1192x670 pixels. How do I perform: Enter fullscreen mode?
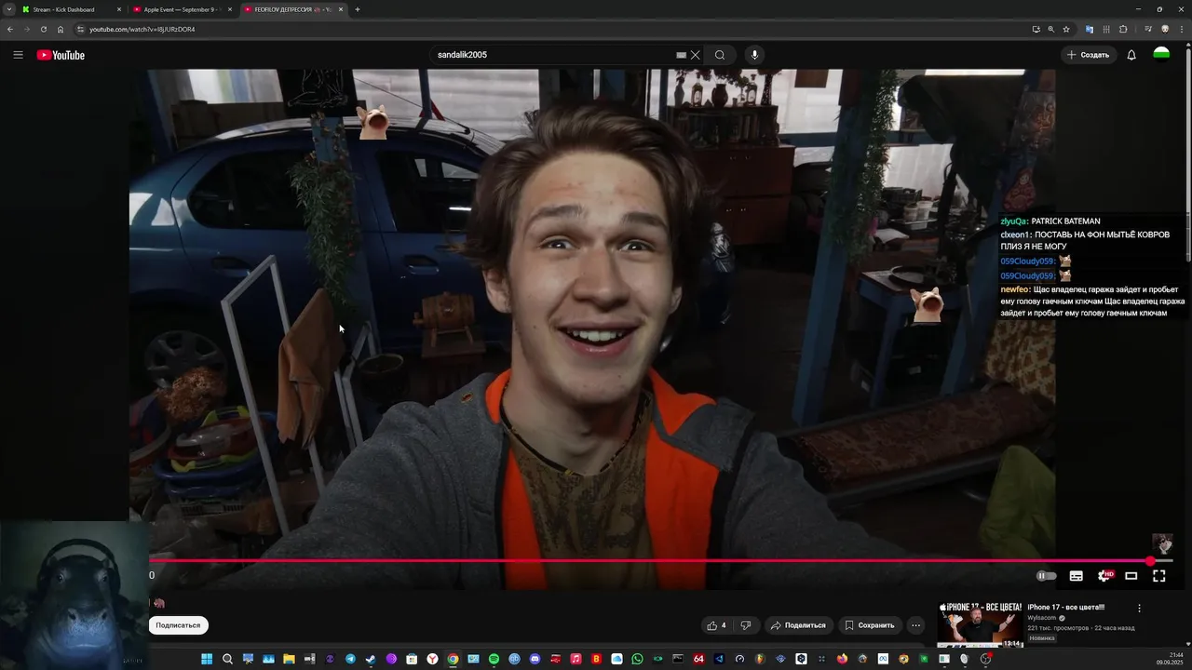coord(1159,576)
